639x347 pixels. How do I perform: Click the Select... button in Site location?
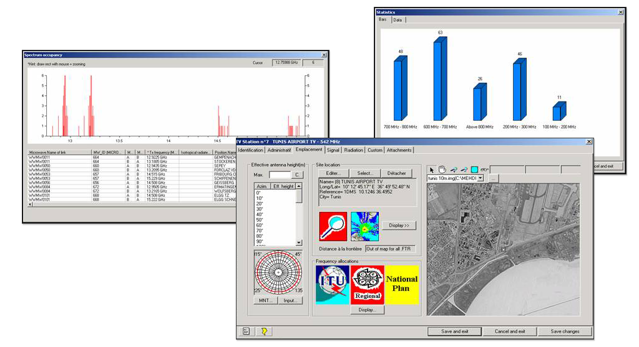[x=364, y=173]
